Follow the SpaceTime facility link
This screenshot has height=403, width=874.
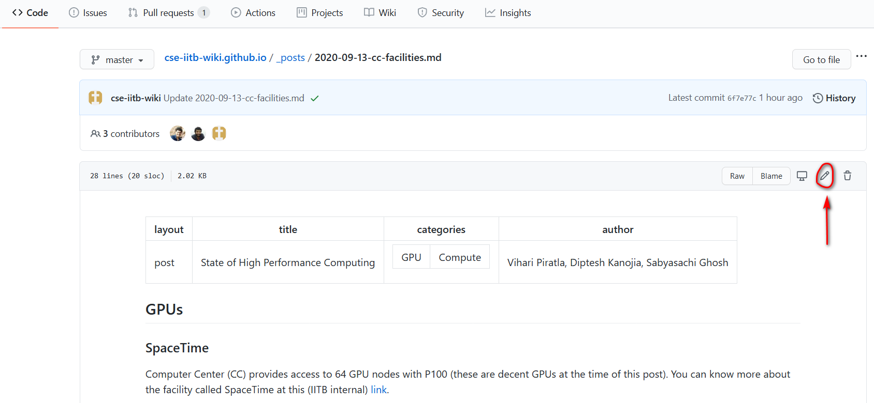(x=378, y=390)
